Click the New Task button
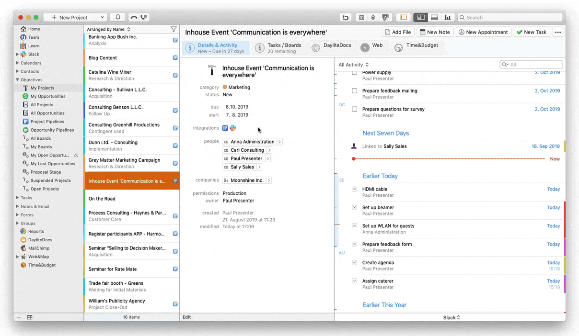Viewport: 579px width, 336px height. (532, 32)
